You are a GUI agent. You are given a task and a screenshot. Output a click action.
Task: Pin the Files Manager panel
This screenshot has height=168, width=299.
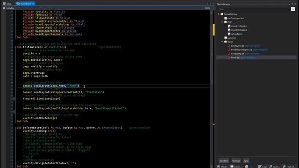click(x=292, y=4)
